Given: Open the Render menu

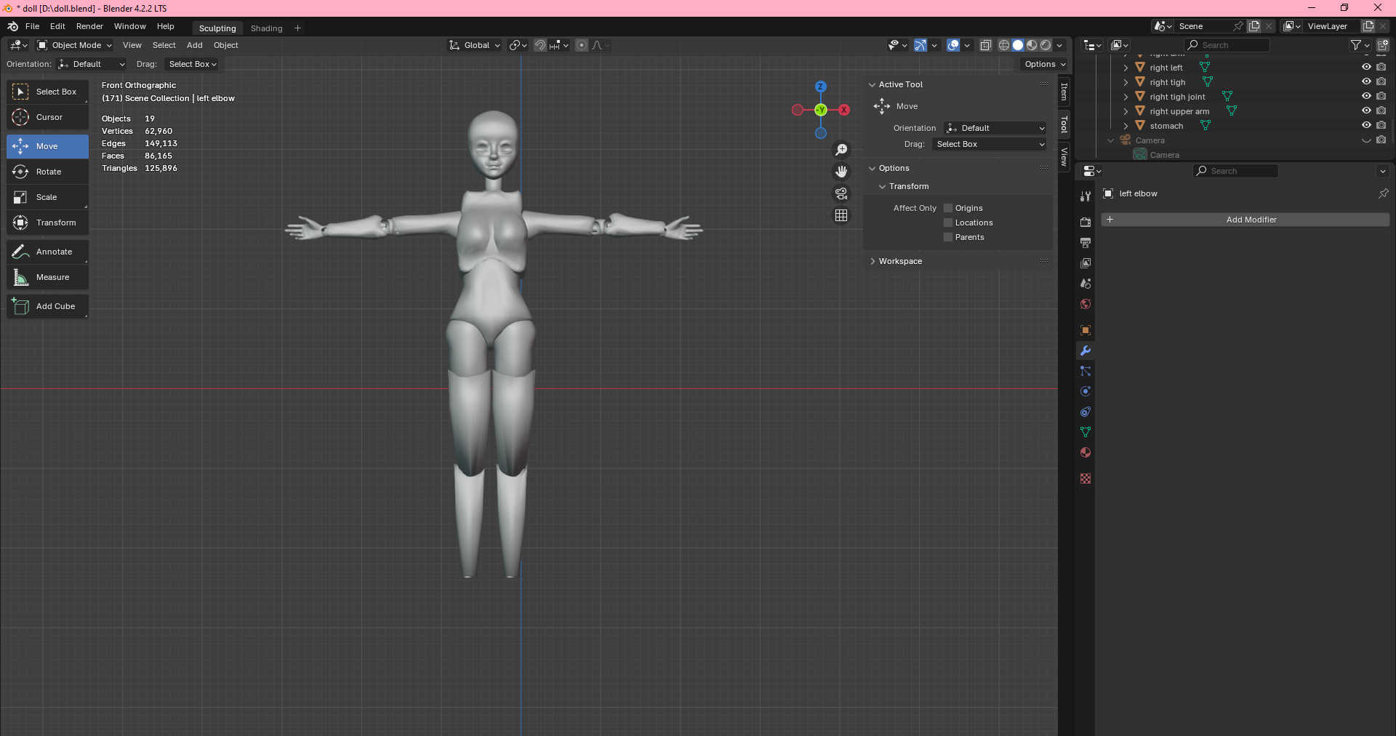Looking at the screenshot, I should tap(89, 26).
